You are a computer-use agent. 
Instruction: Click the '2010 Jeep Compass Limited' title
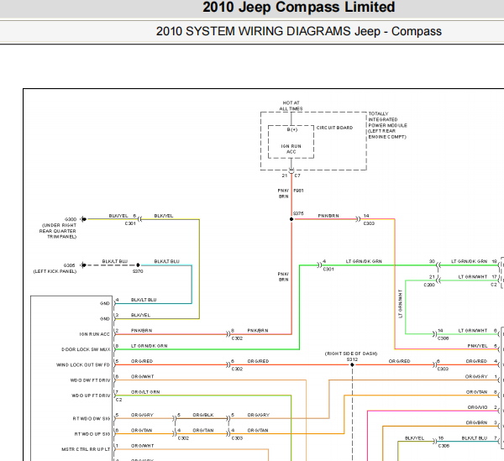(x=298, y=7)
